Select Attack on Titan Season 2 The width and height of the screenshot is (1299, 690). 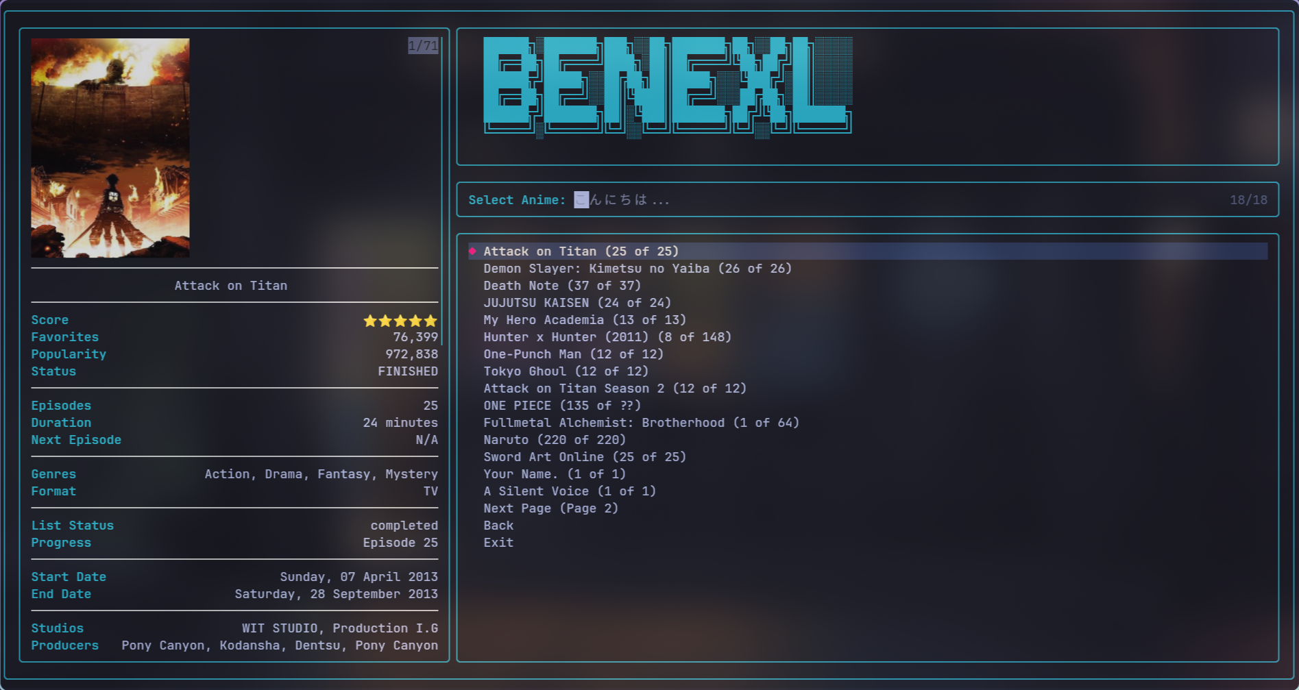(x=615, y=389)
